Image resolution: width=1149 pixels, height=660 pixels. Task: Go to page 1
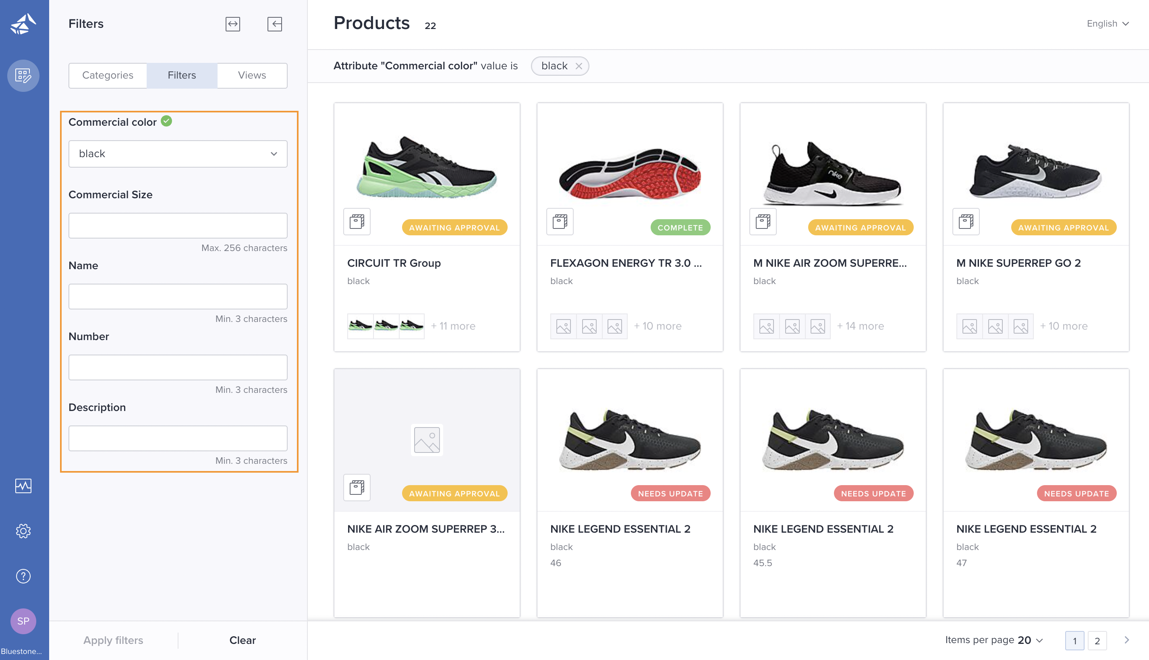1074,641
